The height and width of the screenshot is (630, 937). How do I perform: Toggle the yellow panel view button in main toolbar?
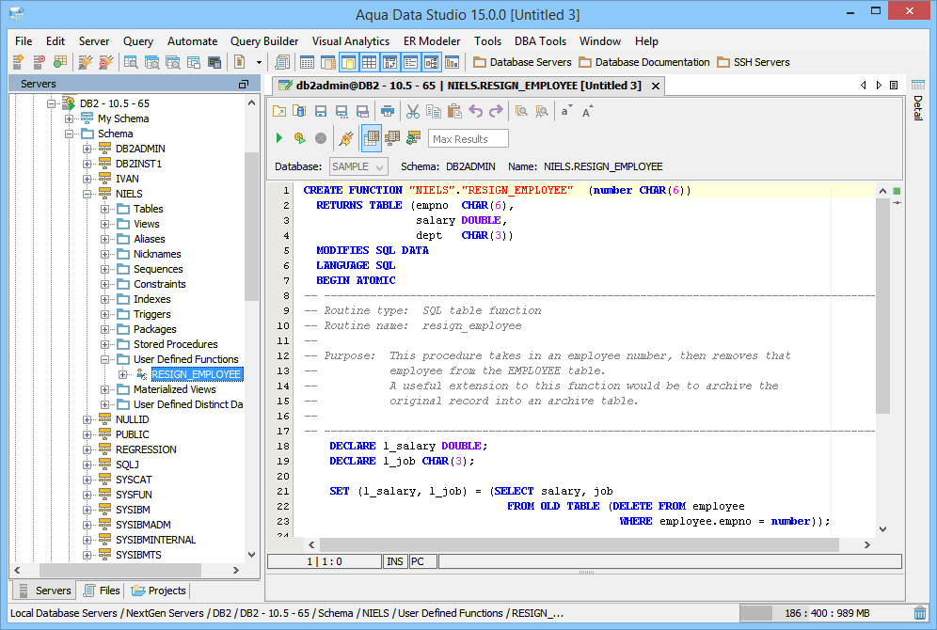point(348,62)
